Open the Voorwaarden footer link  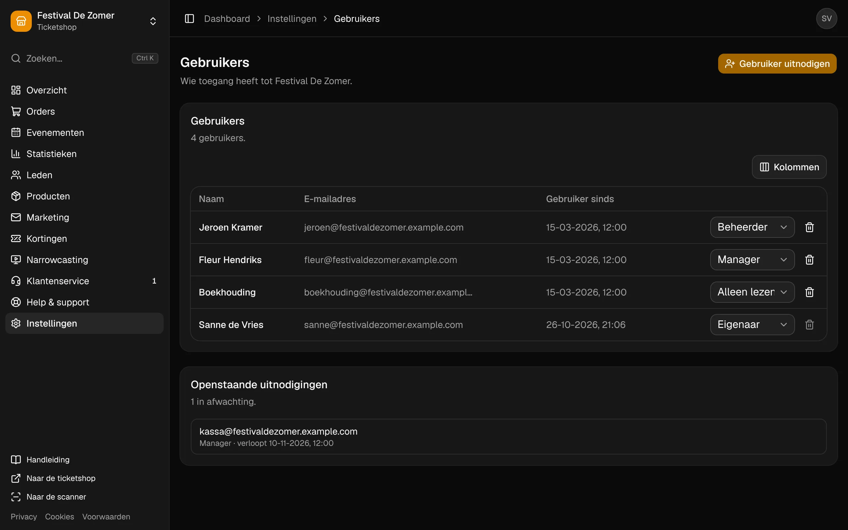tap(106, 517)
